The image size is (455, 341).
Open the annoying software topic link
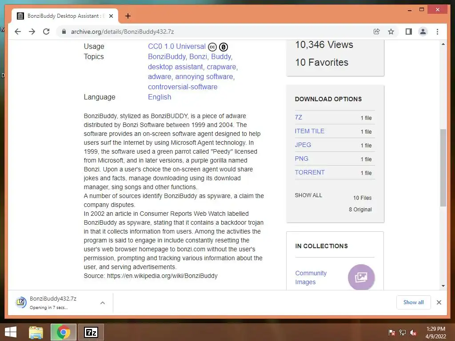[205, 76]
